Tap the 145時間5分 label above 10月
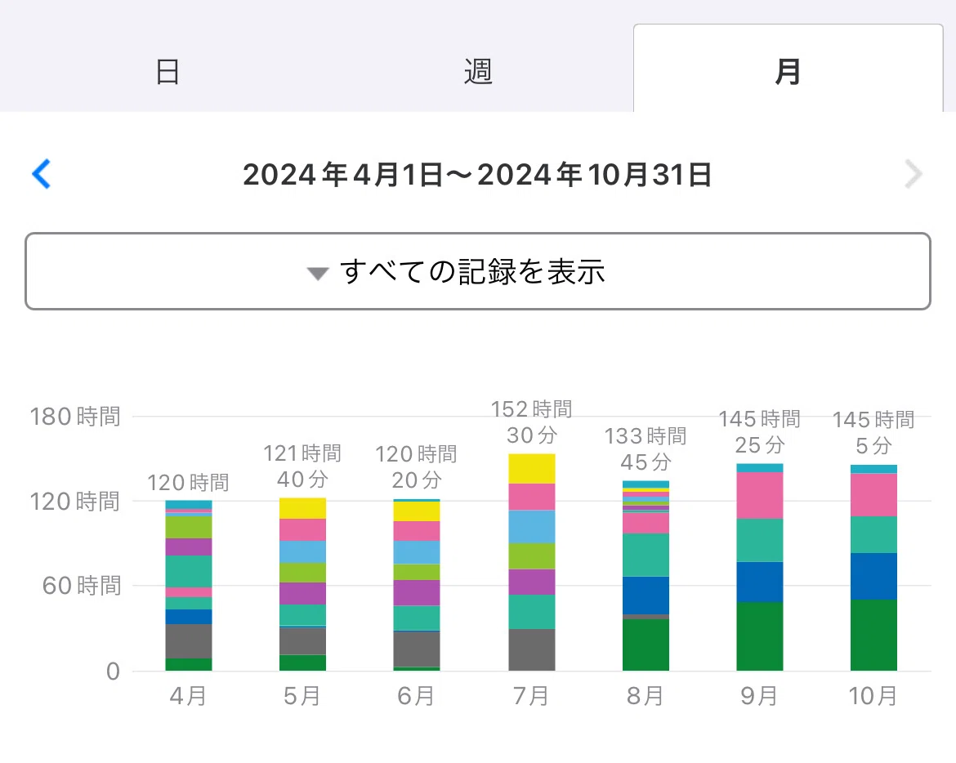 pos(873,433)
